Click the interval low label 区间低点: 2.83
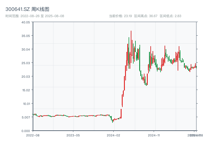 coord(171,16)
